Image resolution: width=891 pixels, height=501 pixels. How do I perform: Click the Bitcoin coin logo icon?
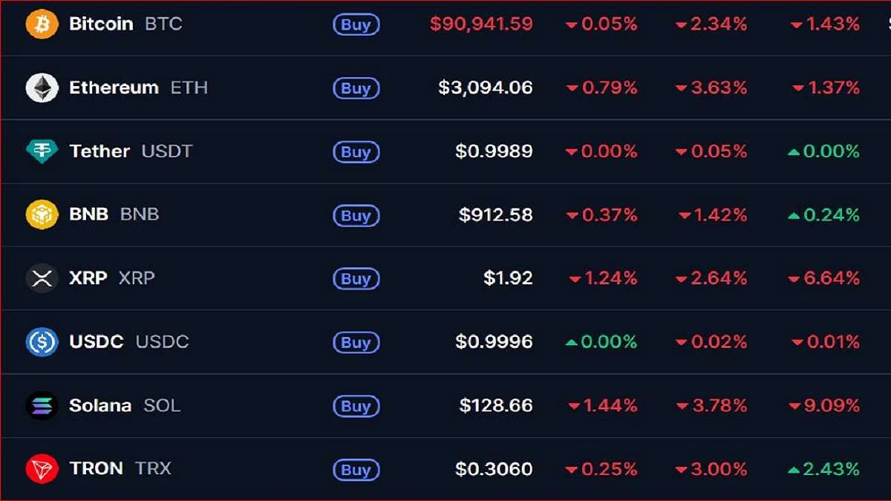click(x=42, y=24)
